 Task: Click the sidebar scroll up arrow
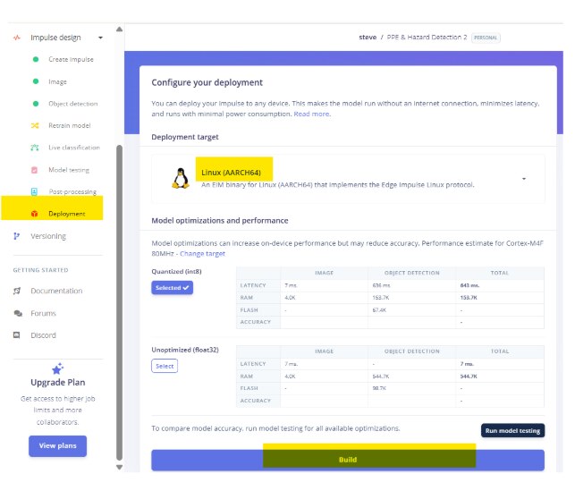[119, 30]
